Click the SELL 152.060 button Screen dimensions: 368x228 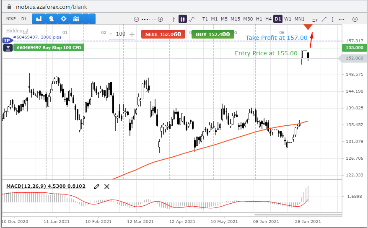(x=163, y=34)
